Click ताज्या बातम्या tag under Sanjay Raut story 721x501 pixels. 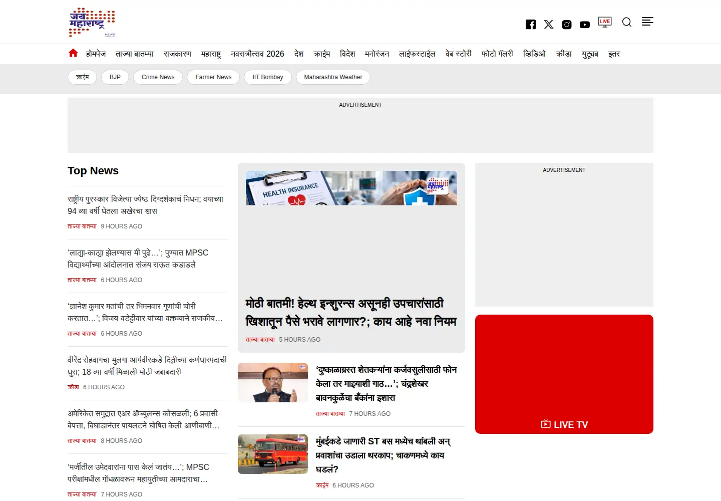coord(82,280)
